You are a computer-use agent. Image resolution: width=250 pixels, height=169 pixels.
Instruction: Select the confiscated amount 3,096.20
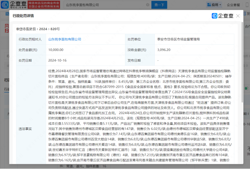164,50
